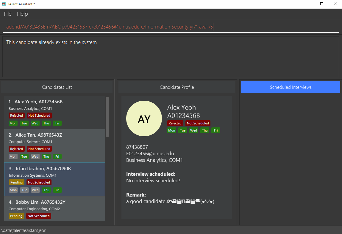Image resolution: width=342 pixels, height=234 pixels.
Task: Click Pending tag on Bobby Lim card
Action: [x=16, y=216]
